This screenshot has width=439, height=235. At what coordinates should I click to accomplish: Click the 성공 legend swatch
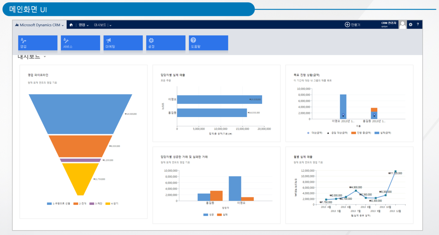click(206, 215)
